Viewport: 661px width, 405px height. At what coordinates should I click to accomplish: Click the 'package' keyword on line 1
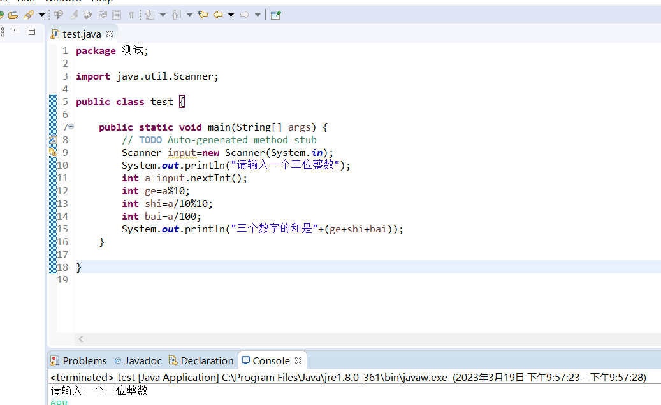(96, 51)
